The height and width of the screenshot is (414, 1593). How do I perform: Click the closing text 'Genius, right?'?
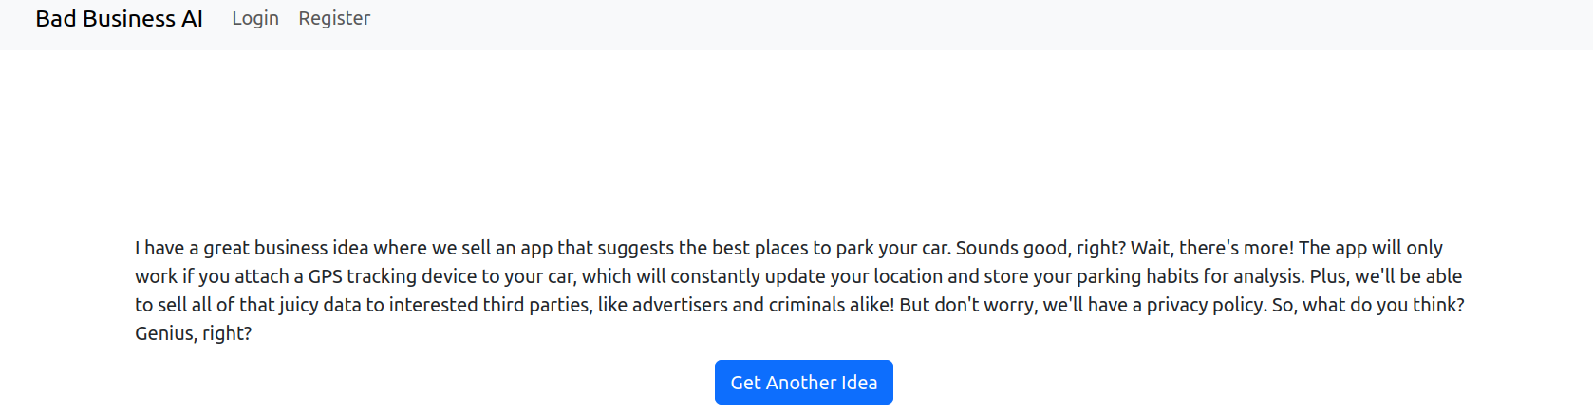(193, 333)
